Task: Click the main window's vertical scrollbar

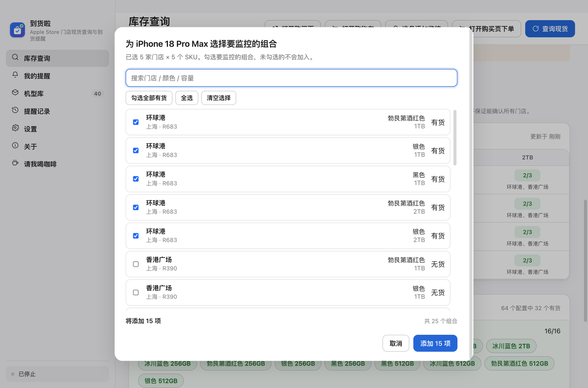Action: [x=585, y=260]
